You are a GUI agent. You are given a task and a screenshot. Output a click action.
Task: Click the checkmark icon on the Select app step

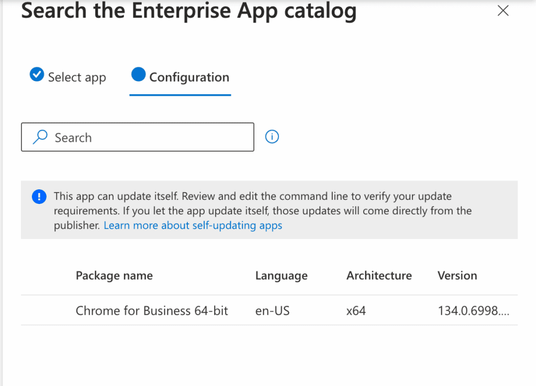coord(37,75)
